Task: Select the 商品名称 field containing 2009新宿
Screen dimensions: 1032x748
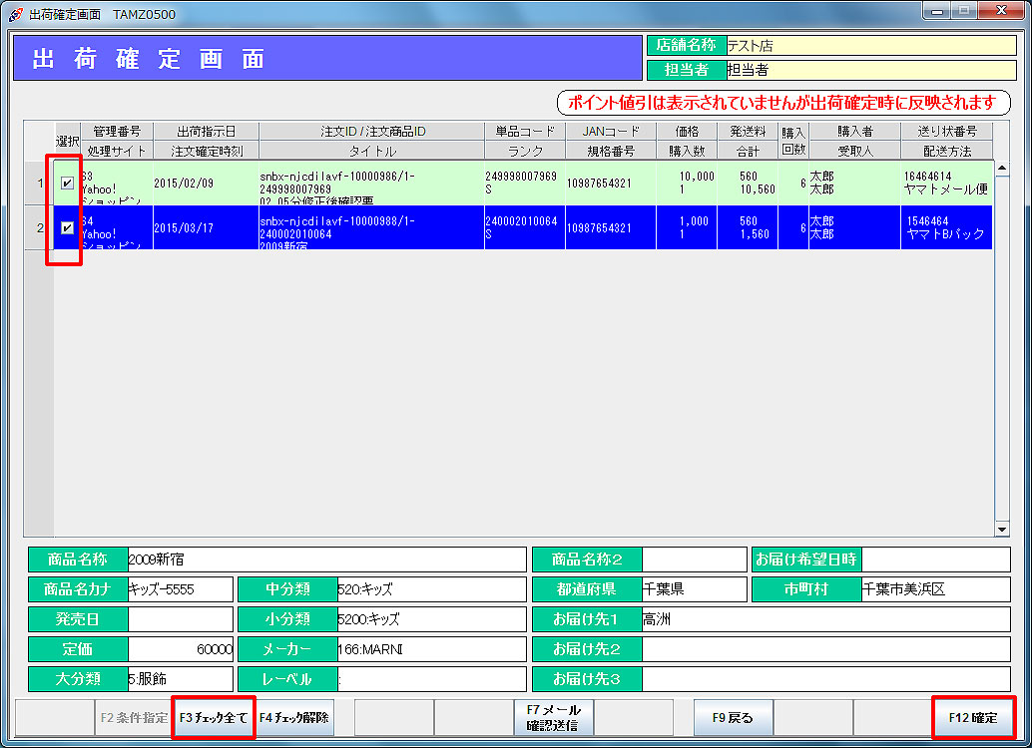Action: pos(325,560)
